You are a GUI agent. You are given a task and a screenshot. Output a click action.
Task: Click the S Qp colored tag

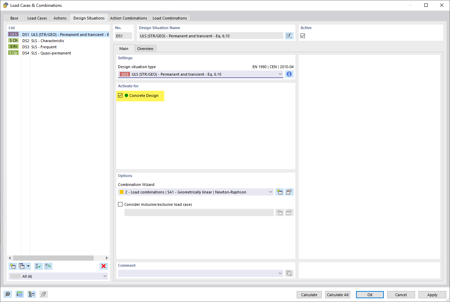(x=13, y=53)
